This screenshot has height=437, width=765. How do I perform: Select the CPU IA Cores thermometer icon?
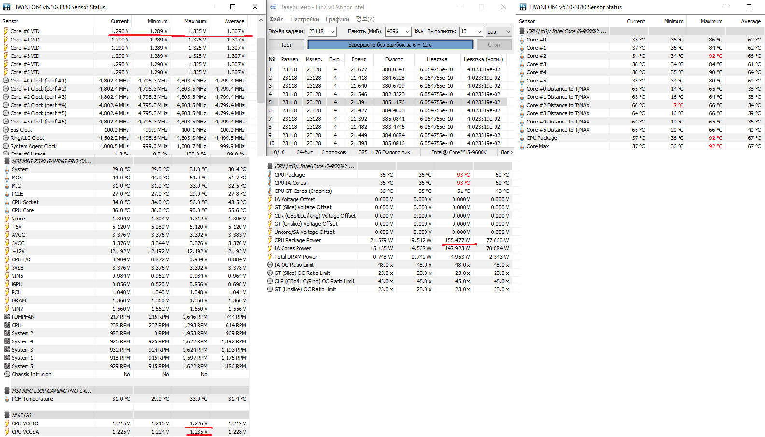[x=269, y=183]
